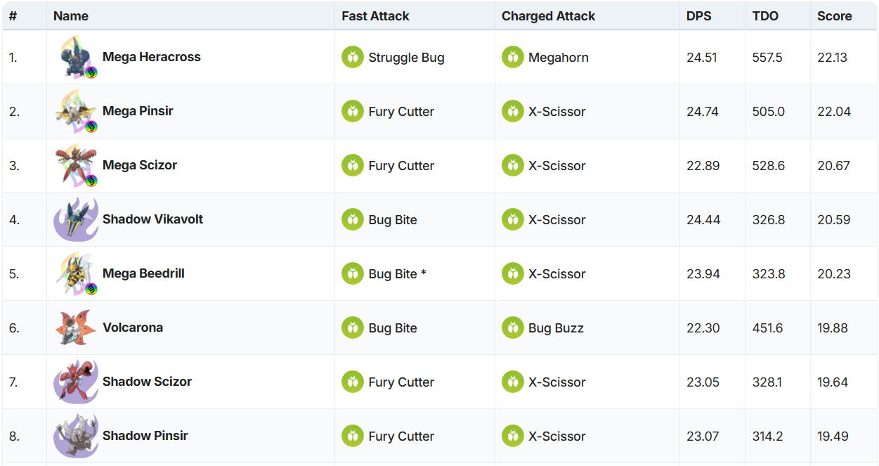The image size is (879, 466).
Task: Sort by the TDO column header
Action: pyautogui.click(x=765, y=16)
